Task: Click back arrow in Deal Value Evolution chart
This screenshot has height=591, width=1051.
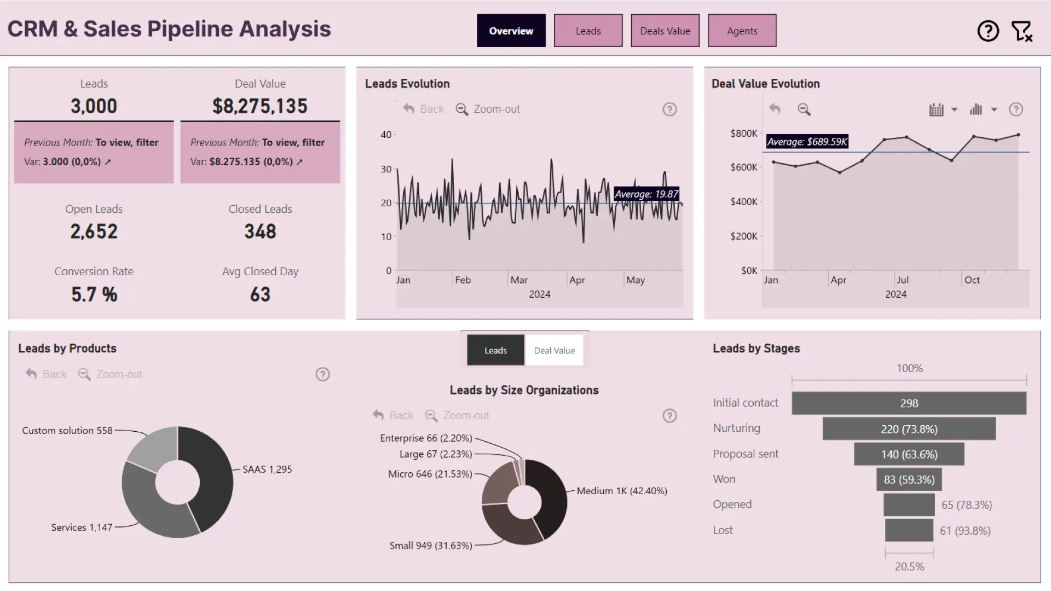Action: 775,109
